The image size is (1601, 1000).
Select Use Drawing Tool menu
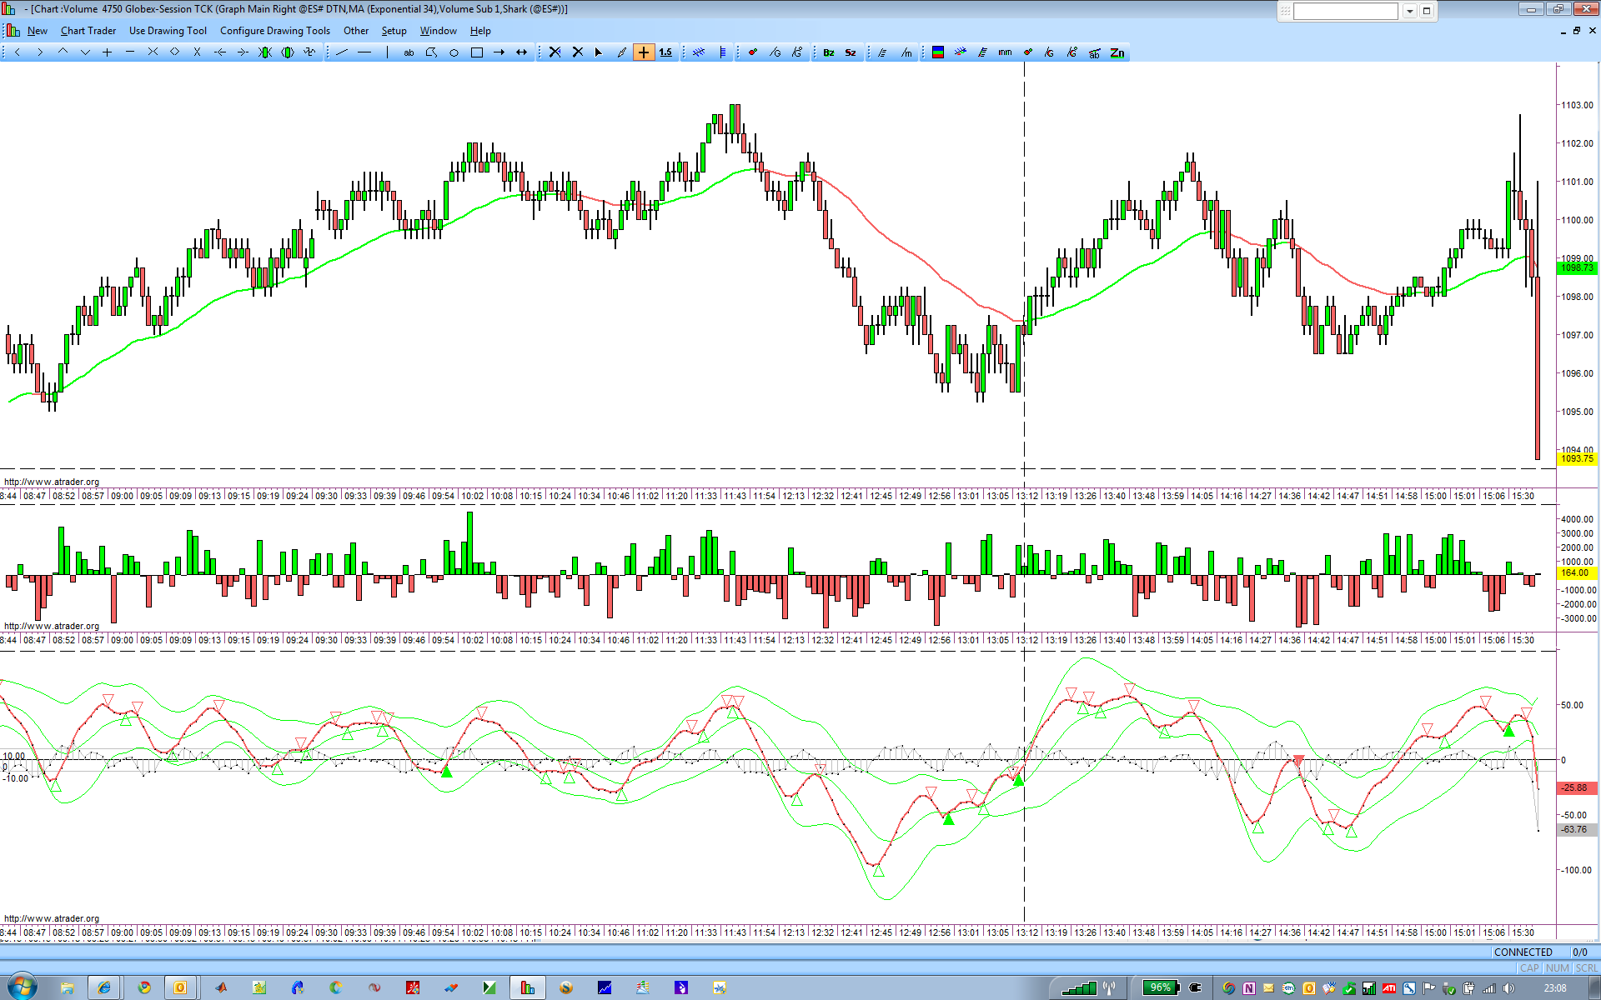(168, 31)
